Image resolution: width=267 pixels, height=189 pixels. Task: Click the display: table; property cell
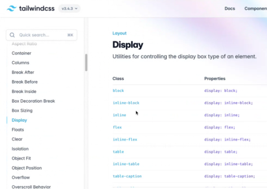click(220, 152)
